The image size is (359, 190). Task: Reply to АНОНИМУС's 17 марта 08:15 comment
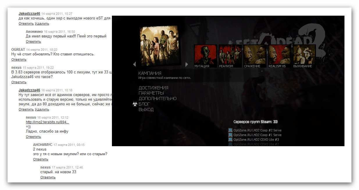pyautogui.click(x=41, y=159)
